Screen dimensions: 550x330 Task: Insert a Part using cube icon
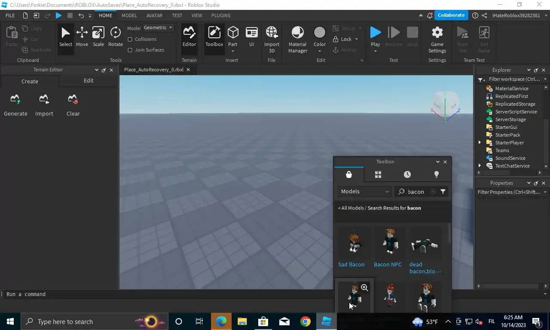pos(233,33)
